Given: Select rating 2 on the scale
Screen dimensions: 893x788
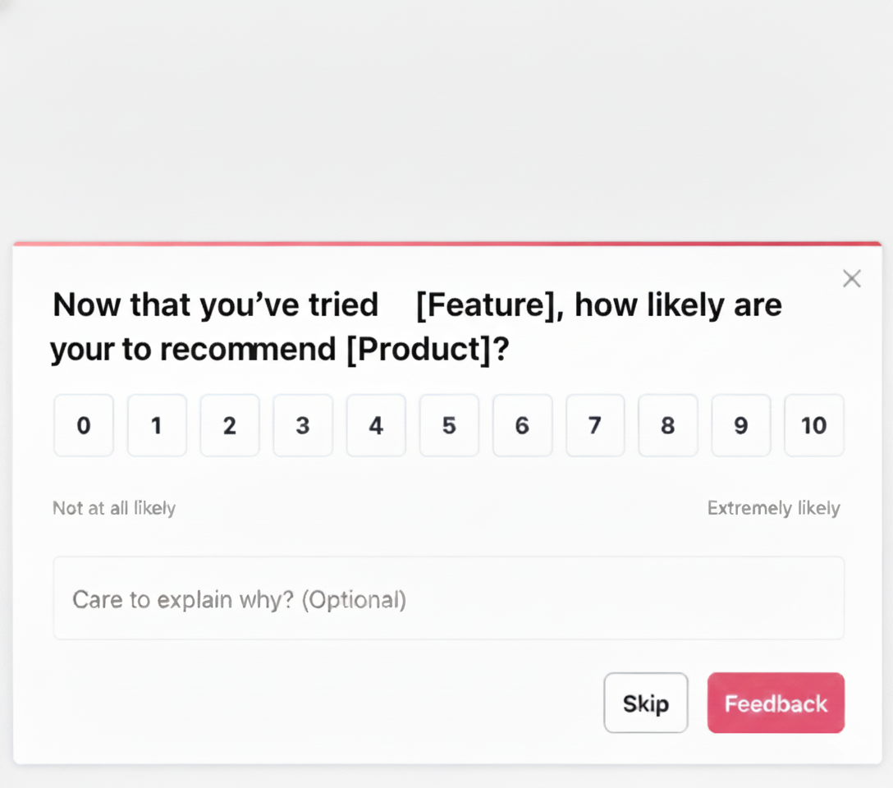Looking at the screenshot, I should (229, 425).
